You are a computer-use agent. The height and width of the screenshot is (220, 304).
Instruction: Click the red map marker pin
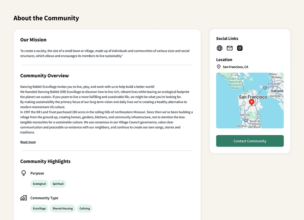point(252,102)
